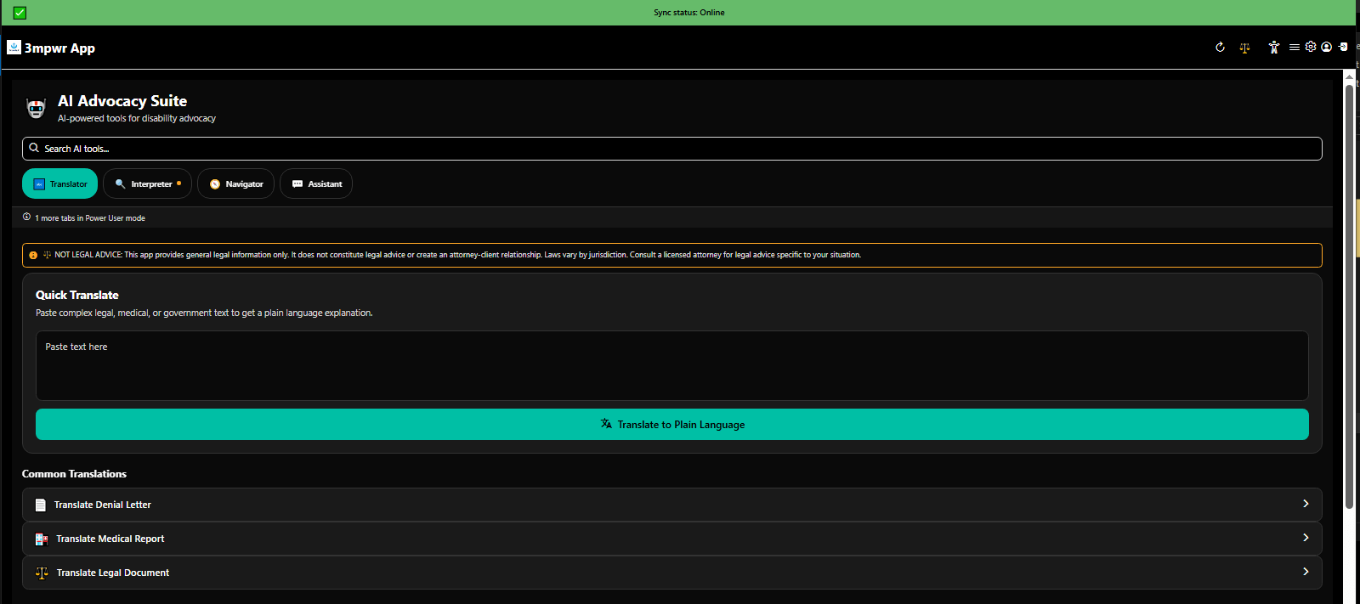Viewport: 1360px width, 604px height.
Task: Click the 3mpwr App logo icon
Action: pyautogui.click(x=14, y=48)
